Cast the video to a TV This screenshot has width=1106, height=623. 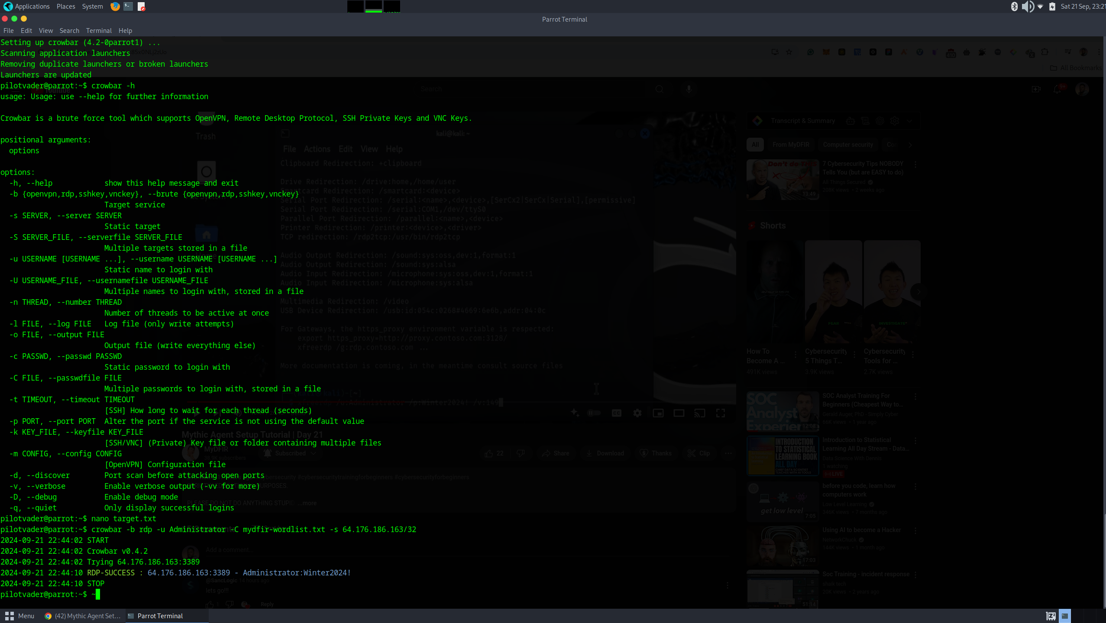tap(699, 413)
